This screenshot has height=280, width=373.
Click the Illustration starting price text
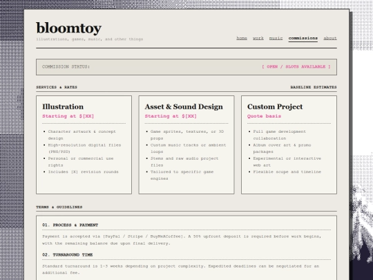tap(68, 116)
